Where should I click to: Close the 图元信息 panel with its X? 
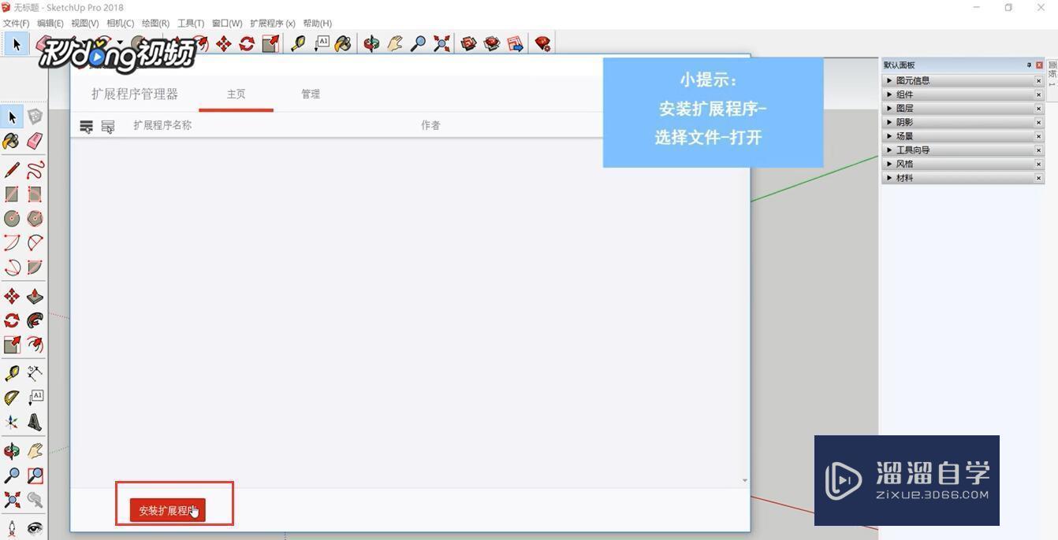tap(1038, 80)
